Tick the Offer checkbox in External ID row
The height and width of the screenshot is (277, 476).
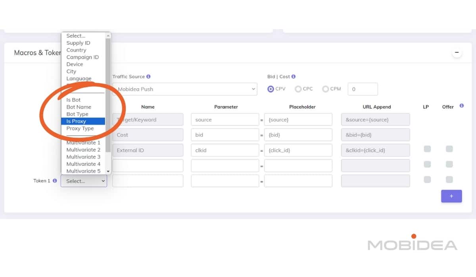(x=449, y=149)
